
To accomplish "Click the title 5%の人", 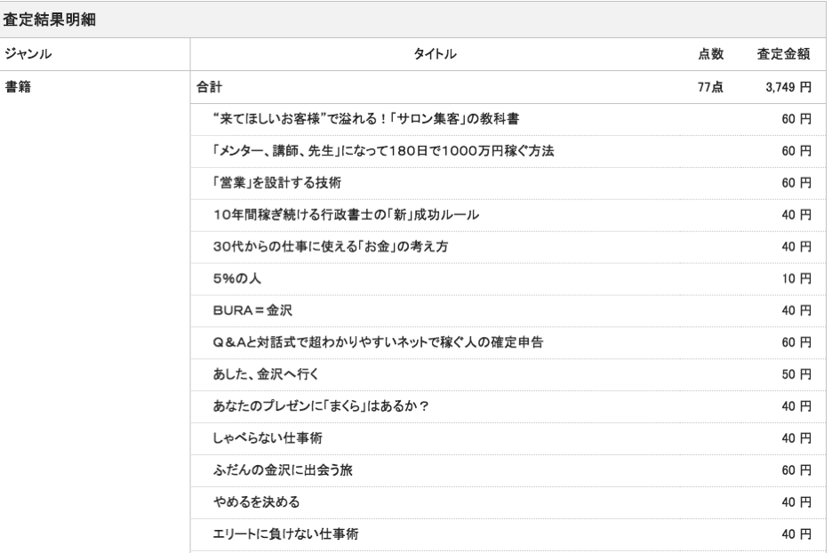I will click(x=236, y=278).
